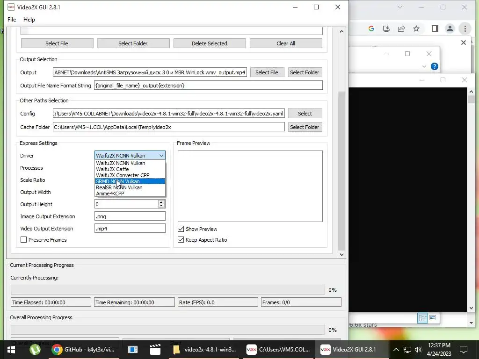Image resolution: width=479 pixels, height=359 pixels.
Task: Open the Help menu
Action: [29, 20]
